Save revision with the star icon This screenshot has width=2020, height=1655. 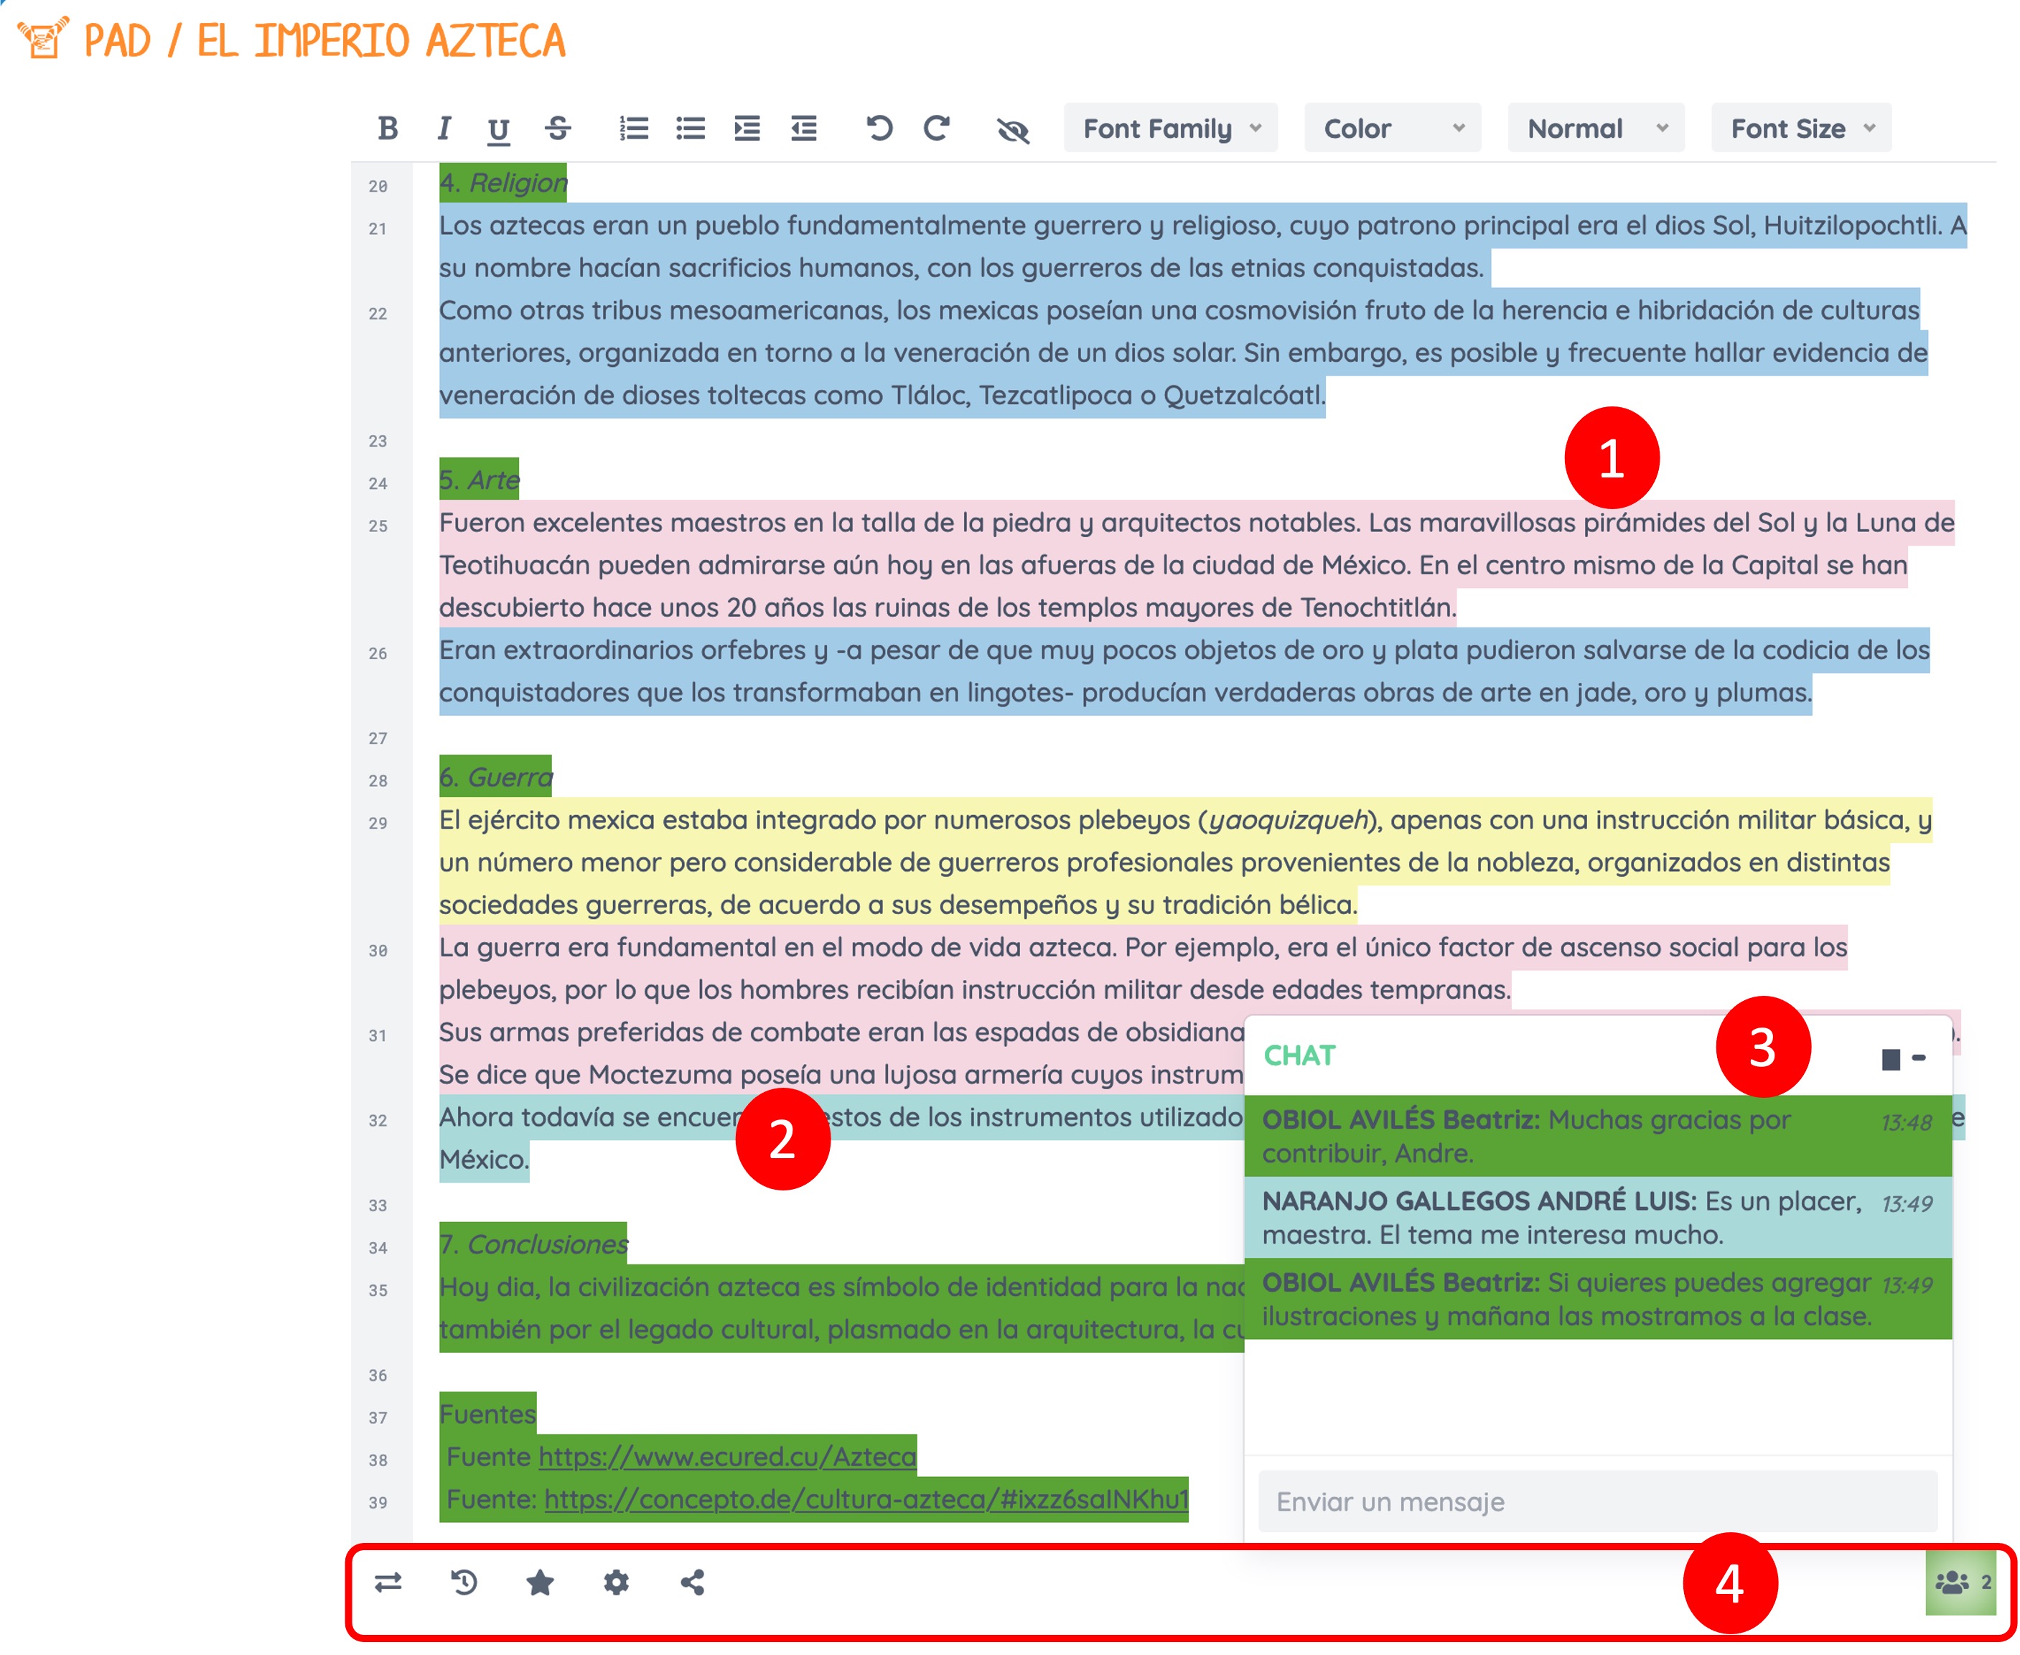(541, 1583)
